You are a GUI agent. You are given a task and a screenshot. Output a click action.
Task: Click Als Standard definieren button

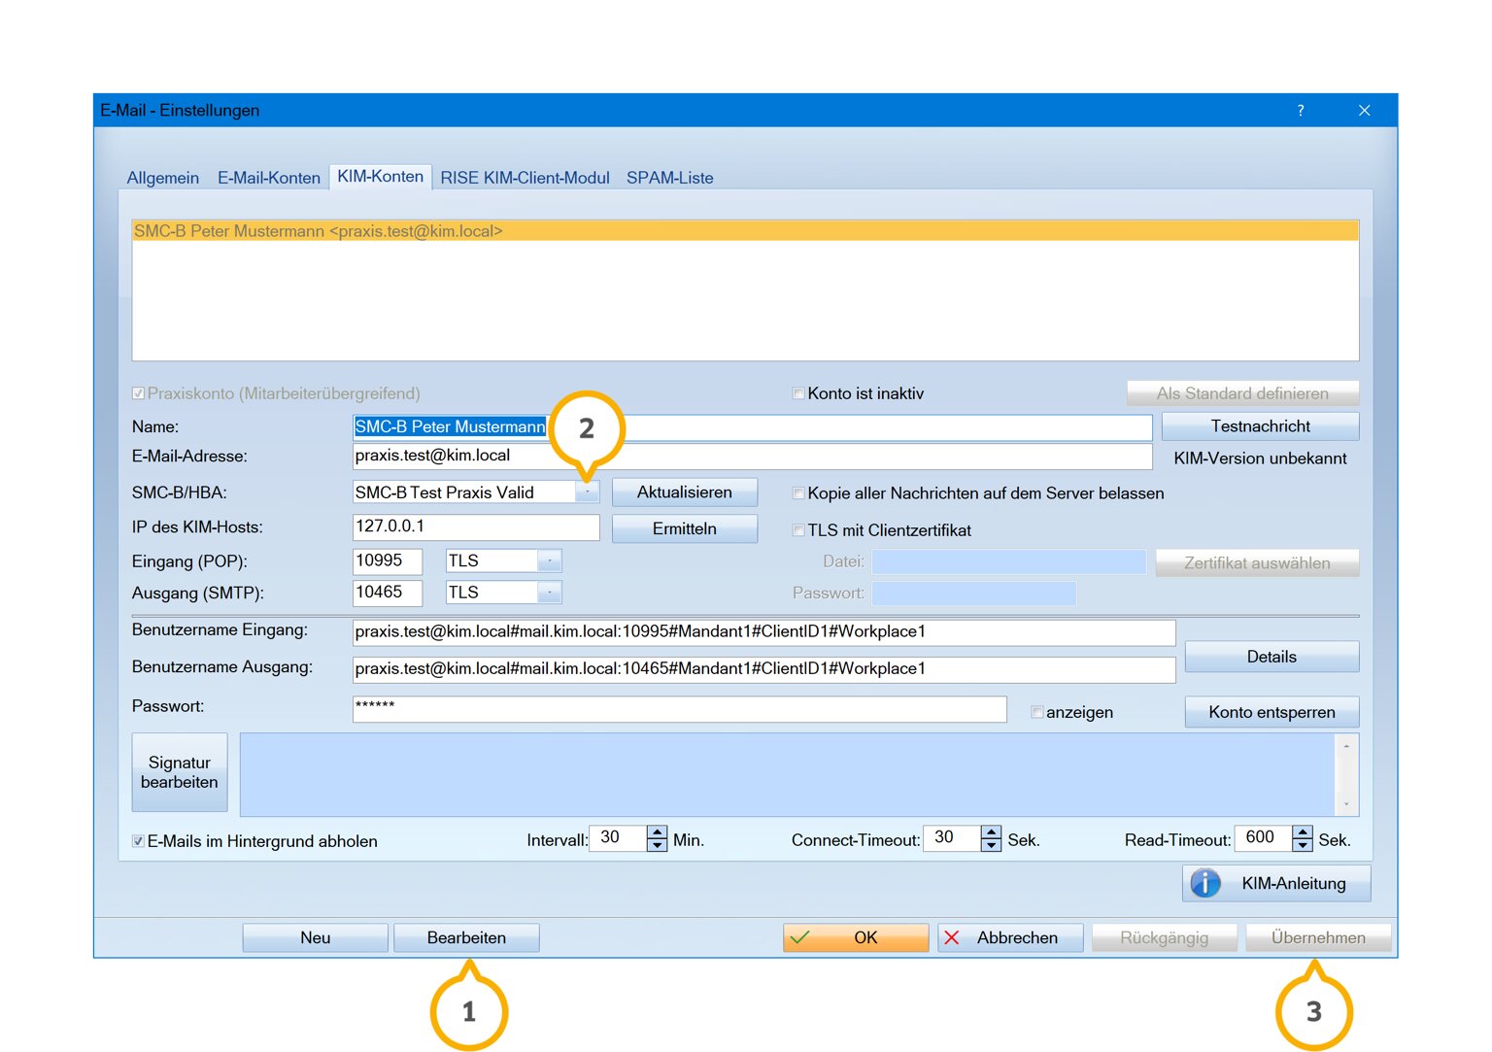point(1242,393)
